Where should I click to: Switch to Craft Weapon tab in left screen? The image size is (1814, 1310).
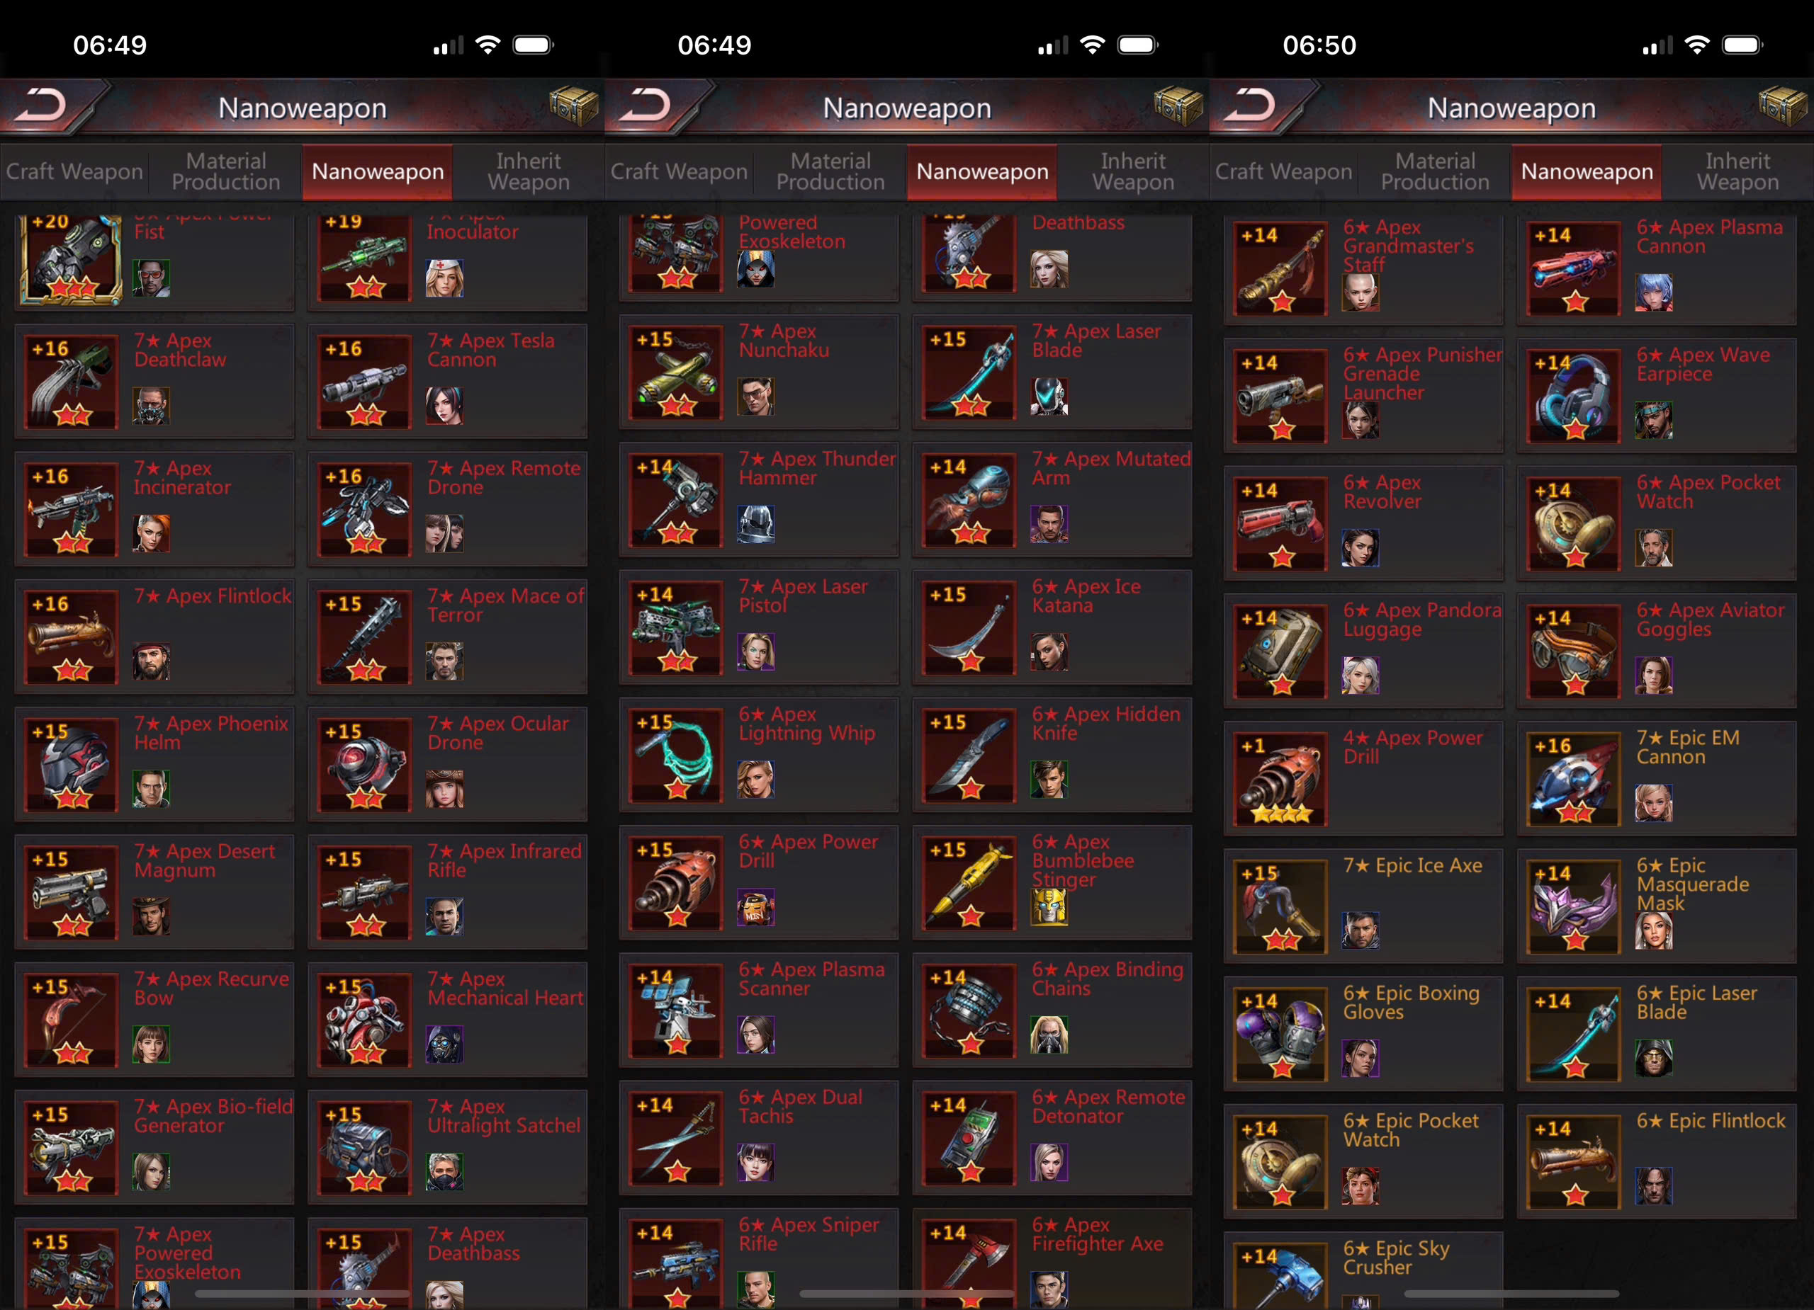(x=74, y=172)
